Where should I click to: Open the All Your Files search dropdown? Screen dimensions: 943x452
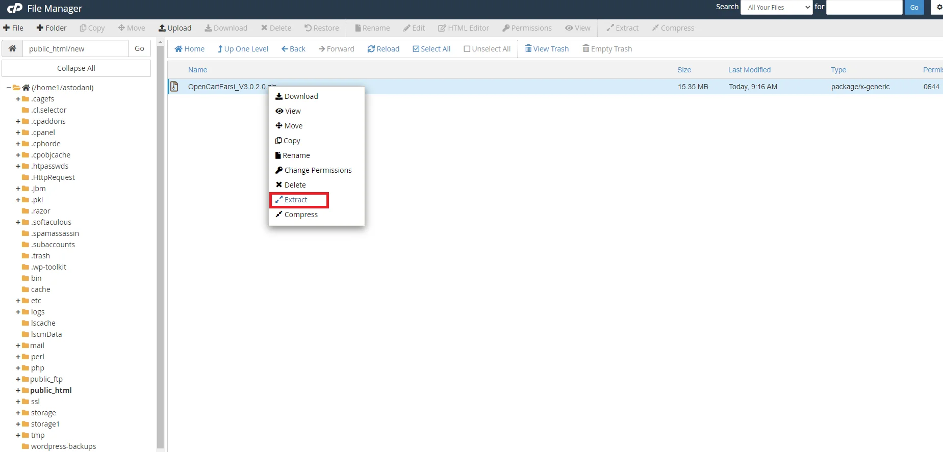pyautogui.click(x=776, y=7)
